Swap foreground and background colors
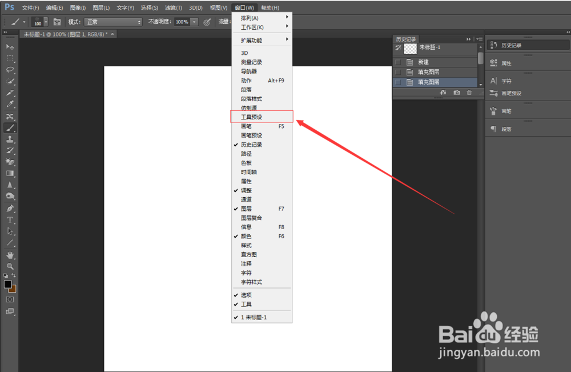Viewport: 571px width, 372px height. coord(14,275)
